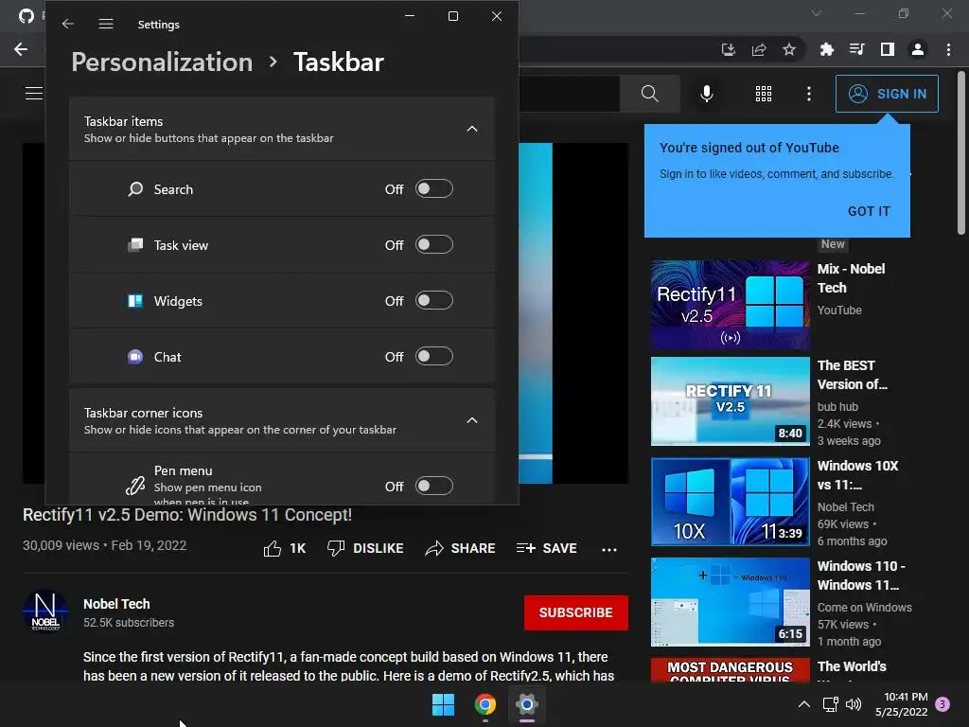969x727 pixels.
Task: Subscribe to Nobel Tech channel
Action: click(576, 612)
